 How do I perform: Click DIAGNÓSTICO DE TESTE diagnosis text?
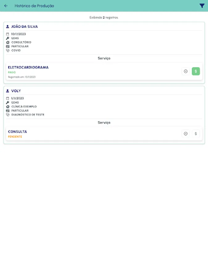tap(28, 115)
